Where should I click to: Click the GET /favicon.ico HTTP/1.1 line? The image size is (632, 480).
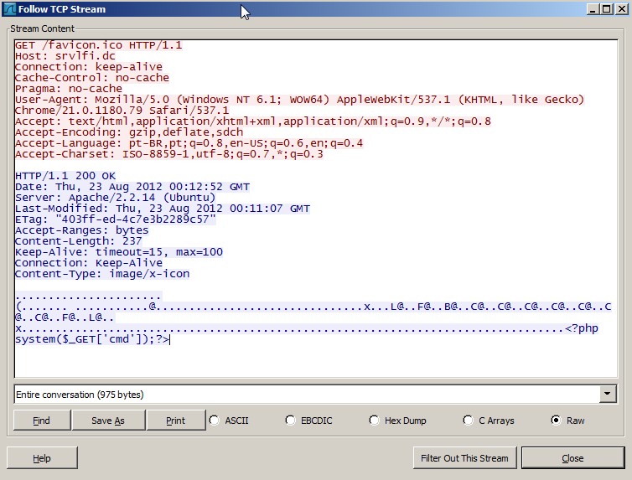[x=98, y=45]
